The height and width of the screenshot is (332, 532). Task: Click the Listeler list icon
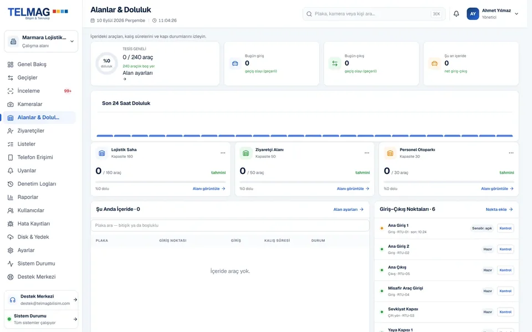tap(11, 144)
